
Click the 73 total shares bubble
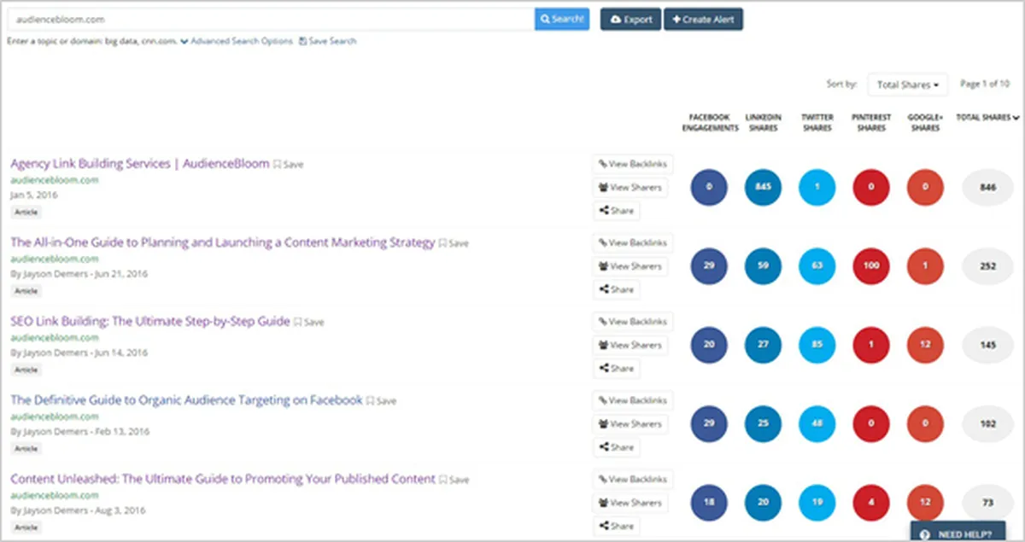[987, 503]
